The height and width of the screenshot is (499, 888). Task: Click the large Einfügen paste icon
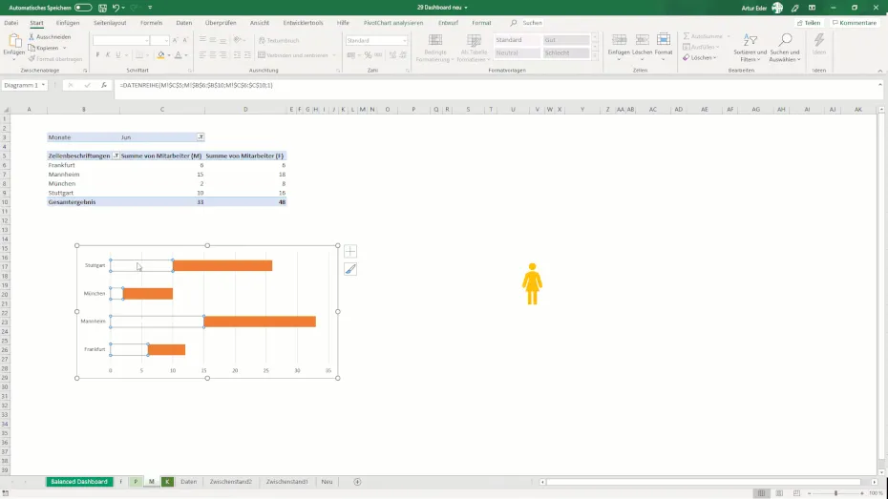[14, 41]
